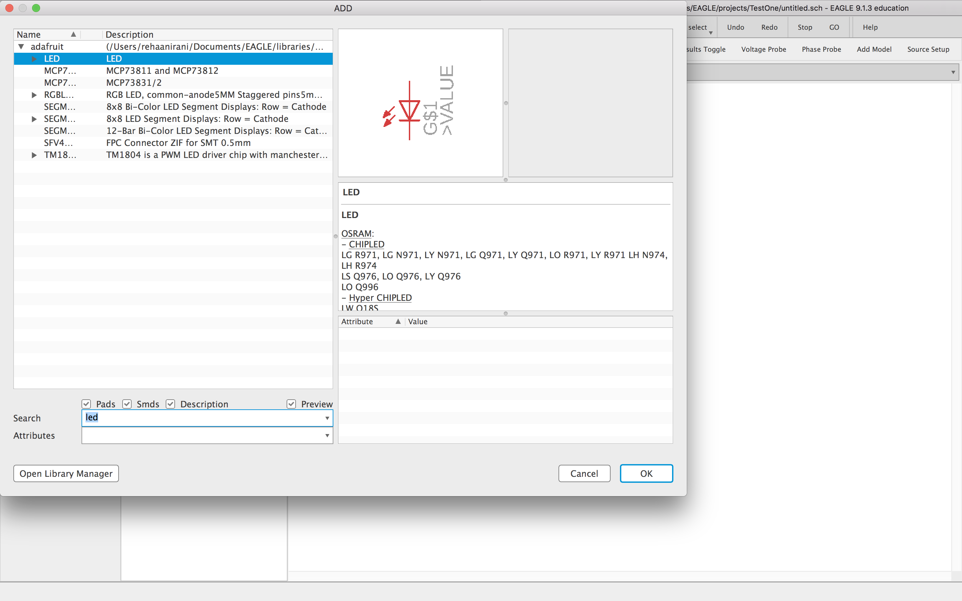Confirm part selection with OK

(646, 473)
